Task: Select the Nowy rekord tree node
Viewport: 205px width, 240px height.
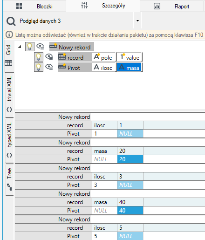Action: (72, 47)
